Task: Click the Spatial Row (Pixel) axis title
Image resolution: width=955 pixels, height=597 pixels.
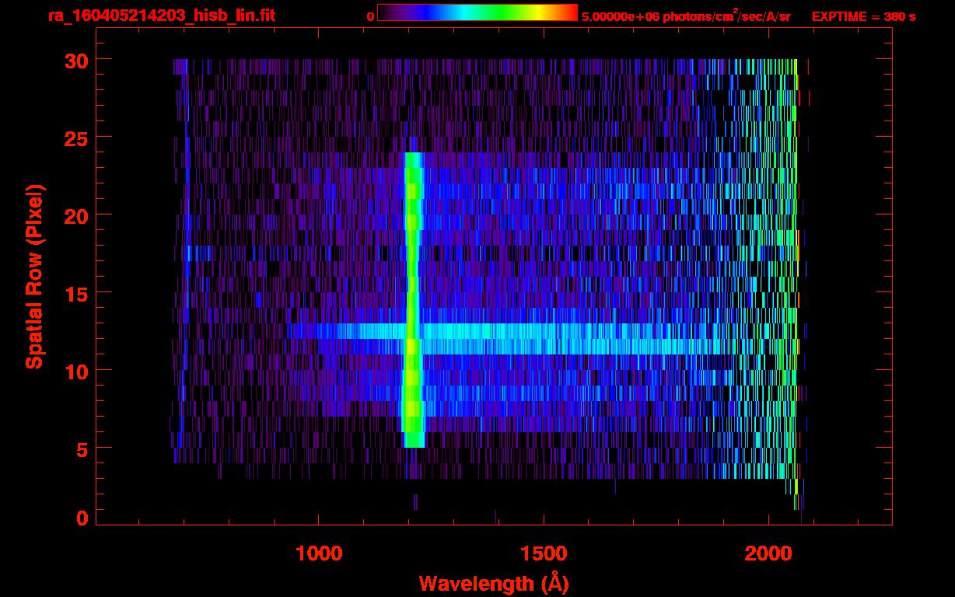Action: (x=34, y=276)
